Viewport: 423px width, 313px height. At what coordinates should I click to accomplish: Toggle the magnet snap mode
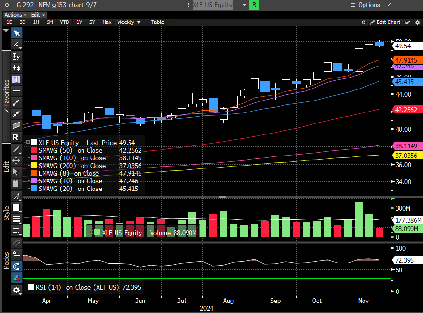[16, 267]
